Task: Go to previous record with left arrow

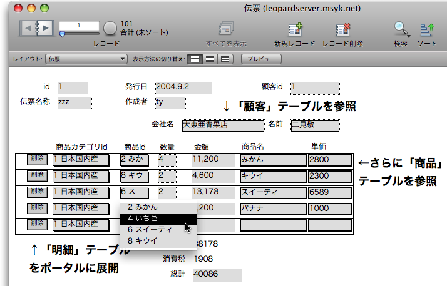Action: (29, 27)
